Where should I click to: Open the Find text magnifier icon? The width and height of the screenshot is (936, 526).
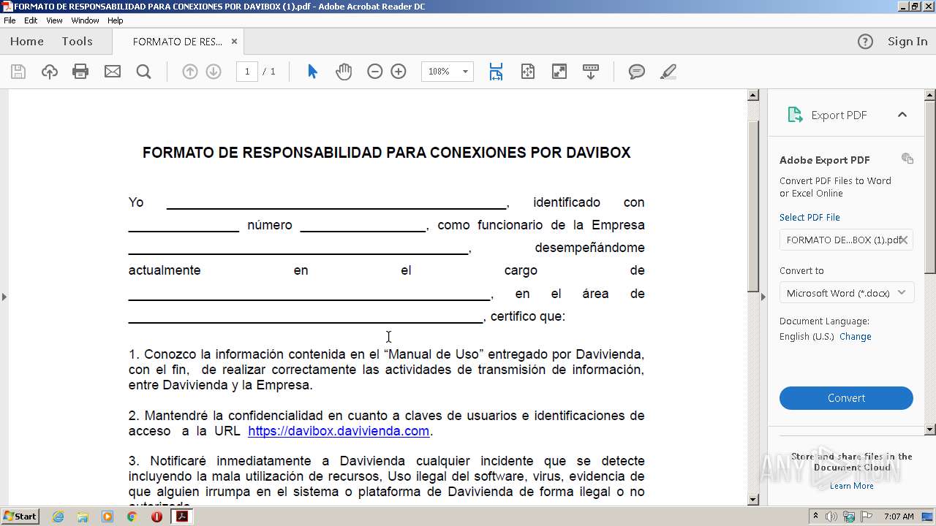pos(144,72)
